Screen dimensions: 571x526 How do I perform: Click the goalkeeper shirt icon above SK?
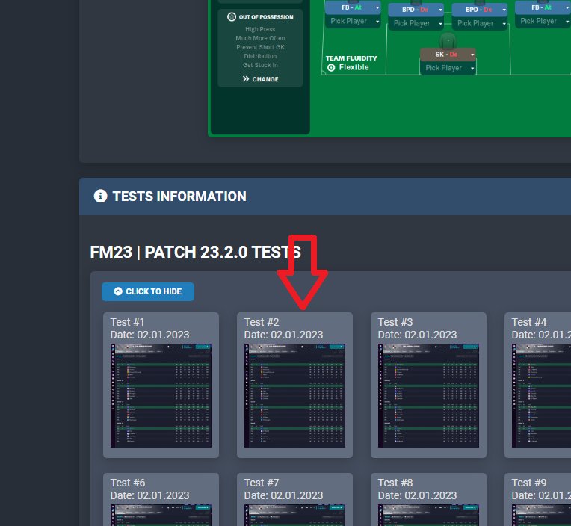[x=448, y=40]
